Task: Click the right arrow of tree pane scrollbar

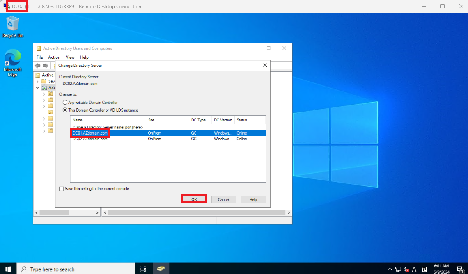Action: (x=97, y=213)
